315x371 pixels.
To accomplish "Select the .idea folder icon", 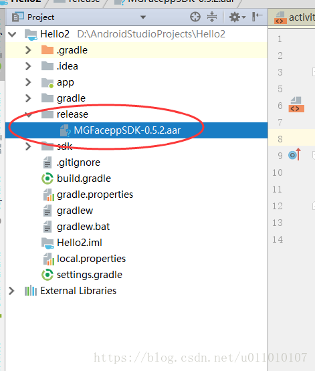I will [x=47, y=66].
